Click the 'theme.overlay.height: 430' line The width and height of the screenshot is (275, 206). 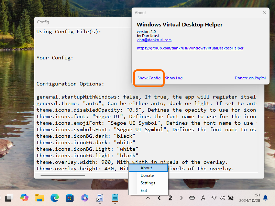[135, 169]
